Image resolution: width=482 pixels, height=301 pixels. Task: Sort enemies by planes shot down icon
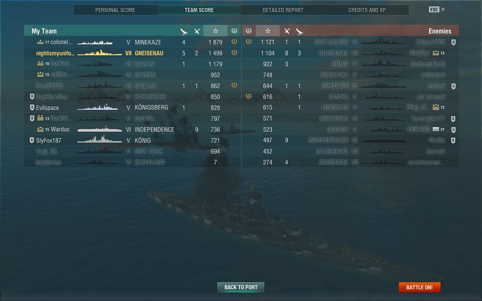click(x=287, y=31)
